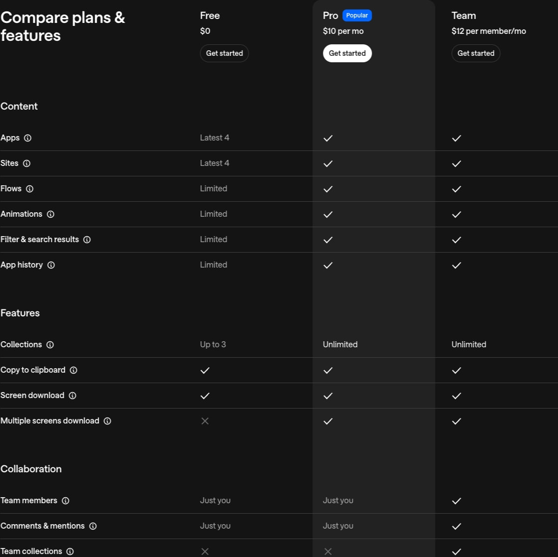This screenshot has height=557, width=558.
Task: Click Unlimited in the Team column
Action: tap(469, 345)
